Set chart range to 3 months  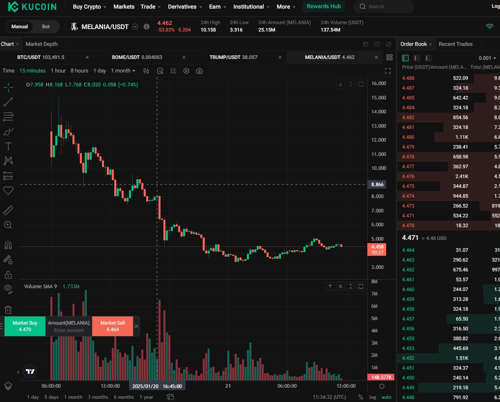[98, 397]
